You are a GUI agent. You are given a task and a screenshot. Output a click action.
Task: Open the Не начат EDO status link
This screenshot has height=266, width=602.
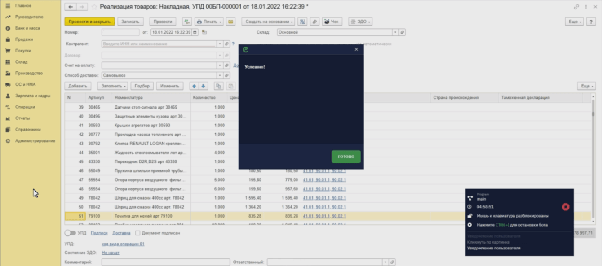pos(111,253)
